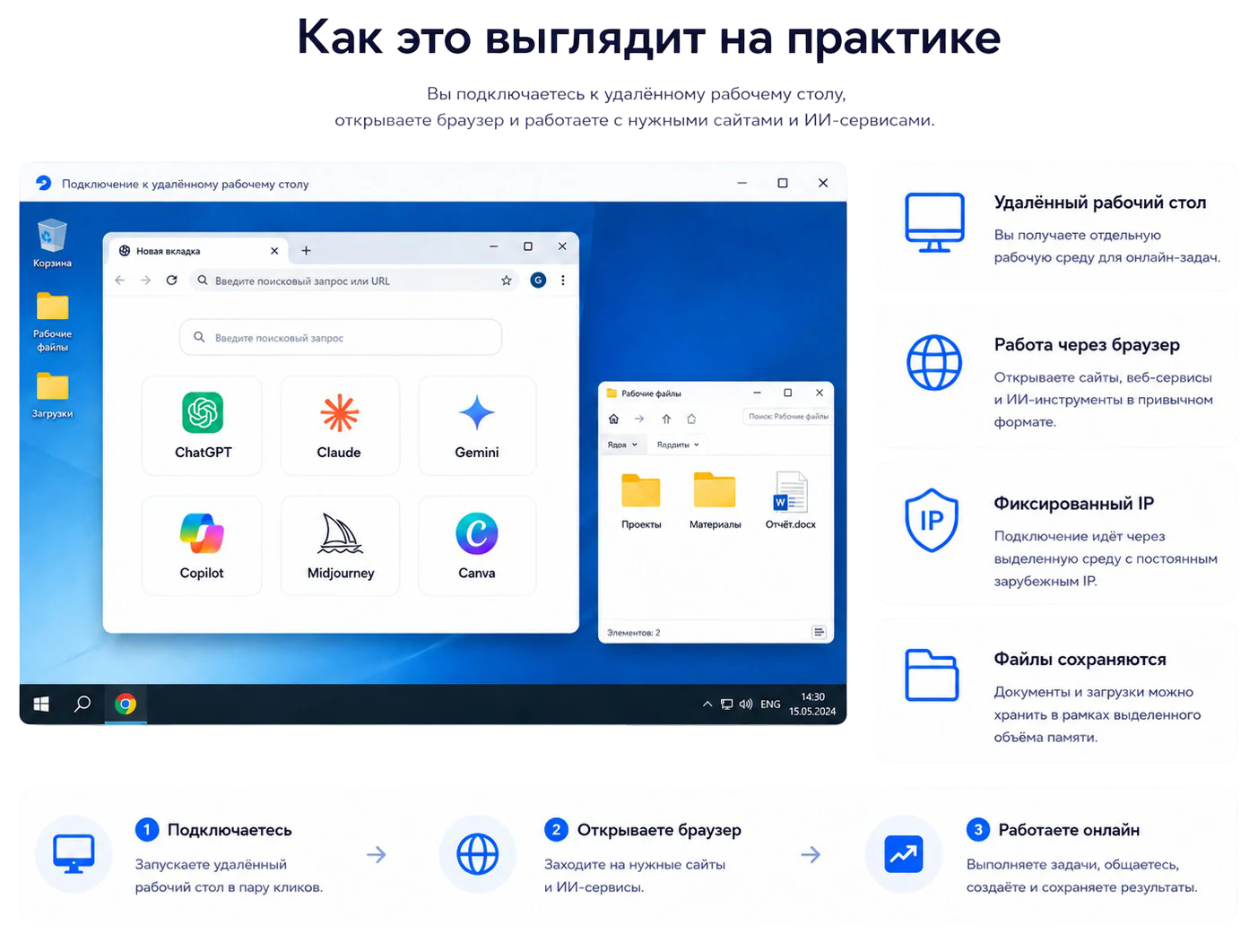The width and height of the screenshot is (1258, 942).
Task: Click the Поиск: Рабочие файлы search box
Action: 786,417
